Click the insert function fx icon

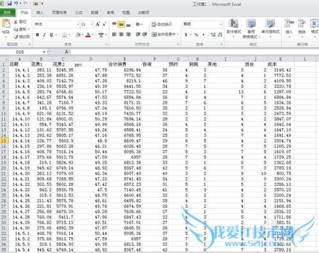coord(66,52)
